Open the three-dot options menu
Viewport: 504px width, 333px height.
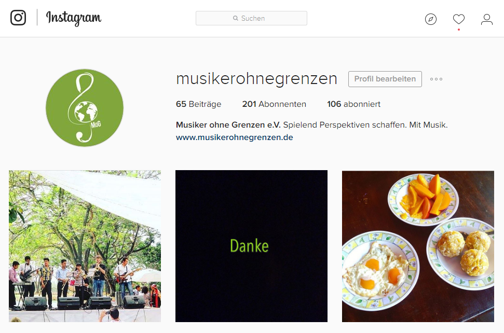[x=436, y=79]
